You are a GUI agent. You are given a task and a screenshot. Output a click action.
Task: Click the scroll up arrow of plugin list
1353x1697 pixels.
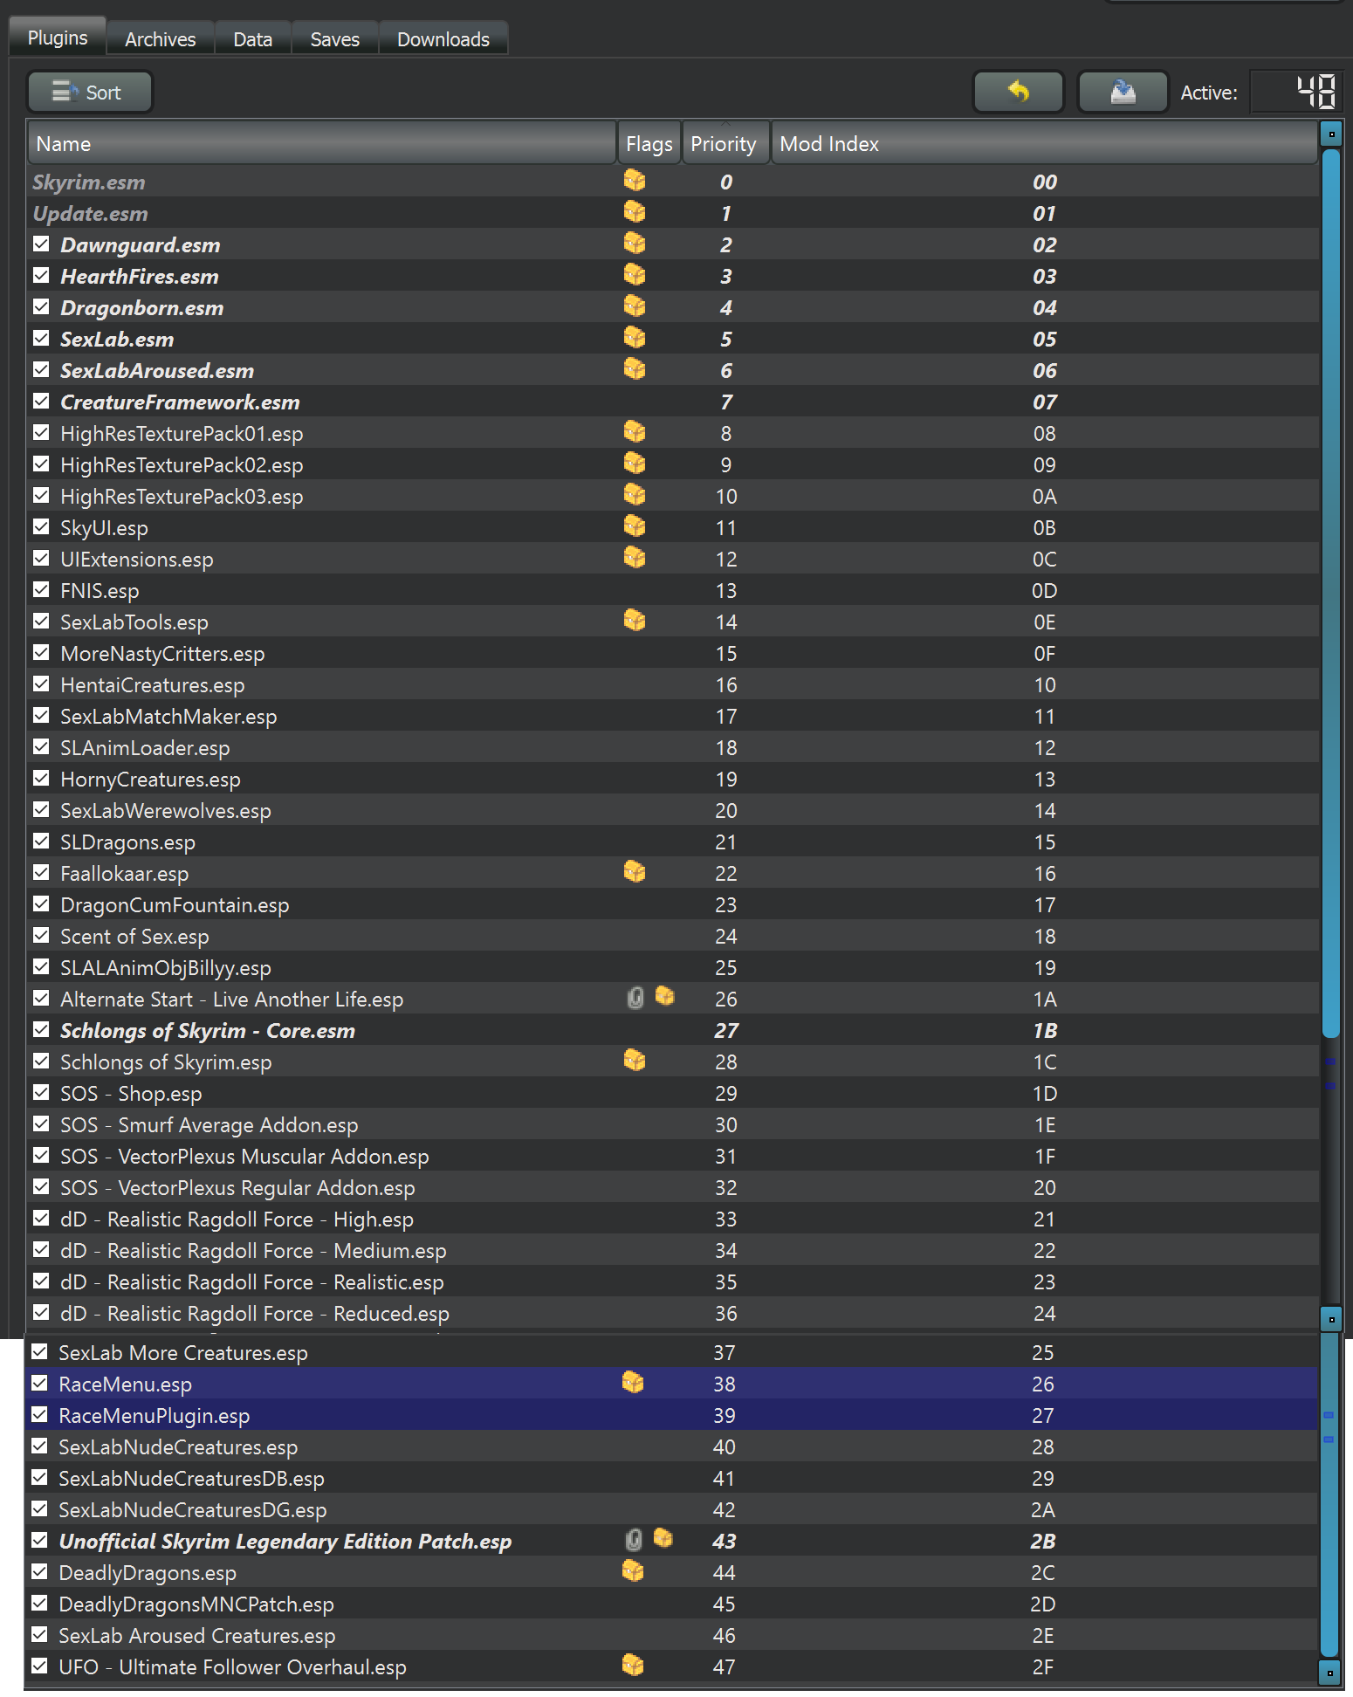tap(1331, 134)
